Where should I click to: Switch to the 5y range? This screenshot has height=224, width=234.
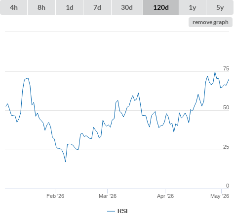[x=220, y=7]
